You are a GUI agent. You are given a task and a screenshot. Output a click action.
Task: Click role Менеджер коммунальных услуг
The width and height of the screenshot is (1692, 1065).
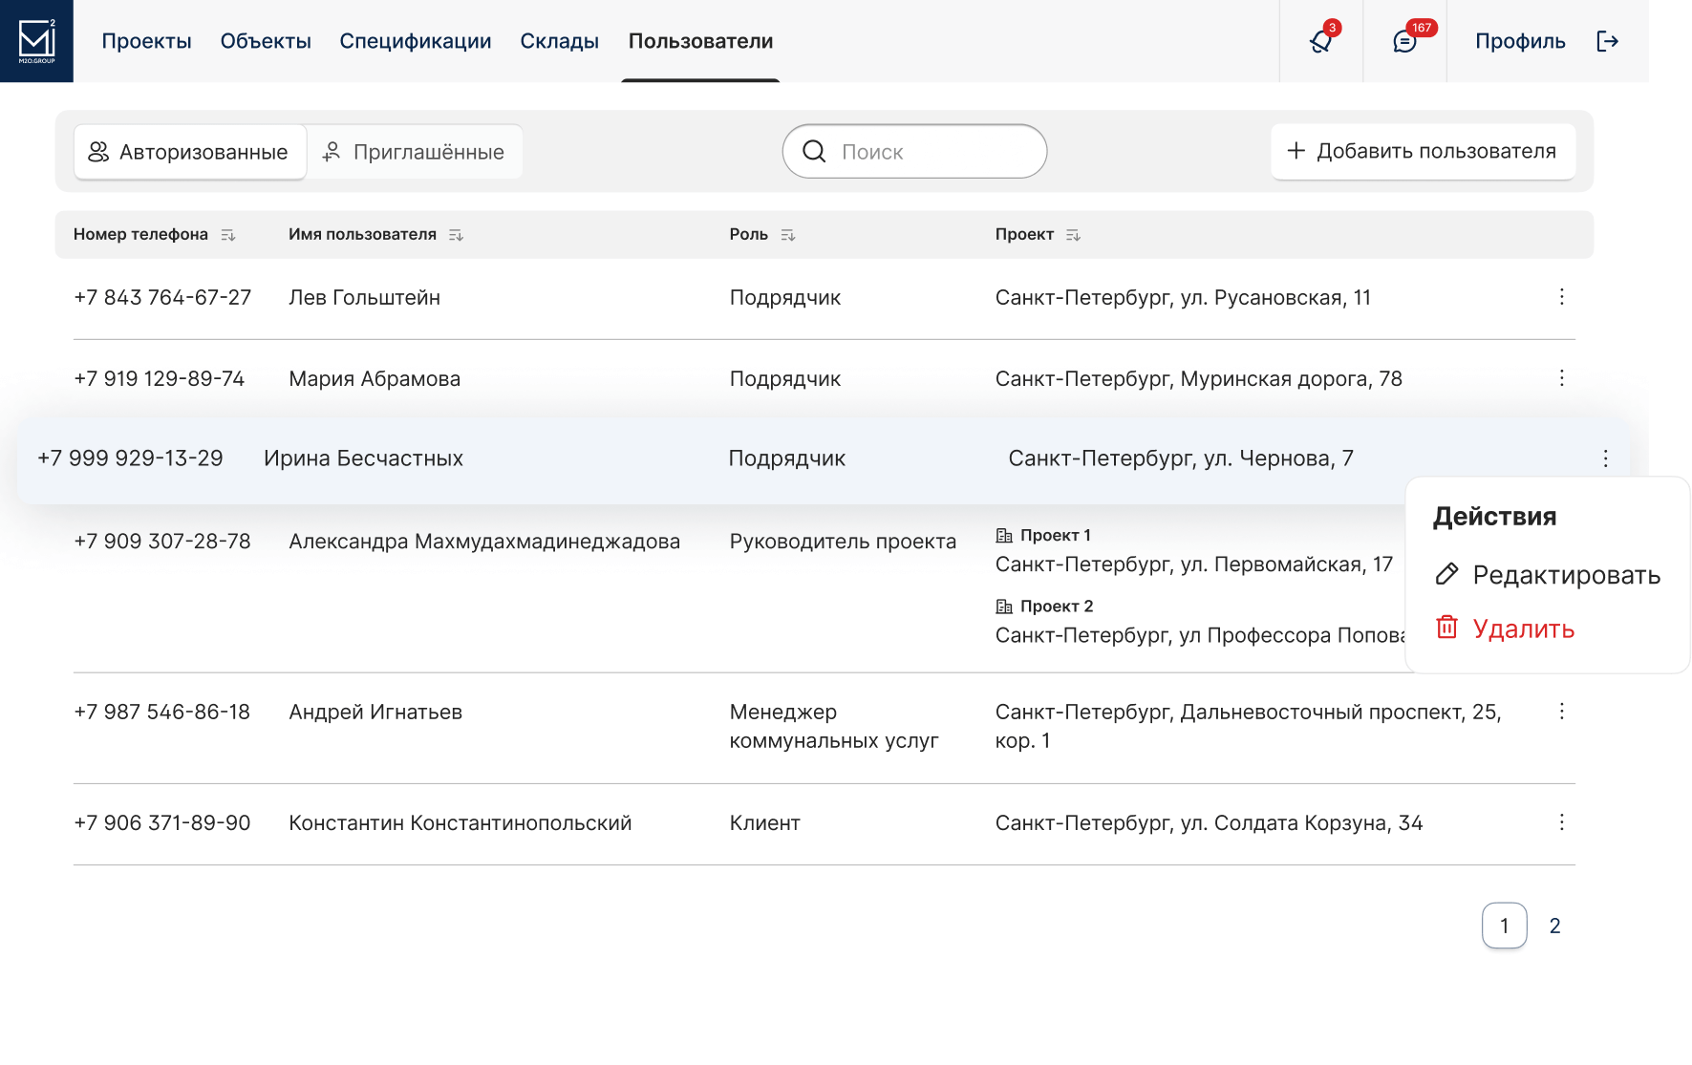[834, 726]
